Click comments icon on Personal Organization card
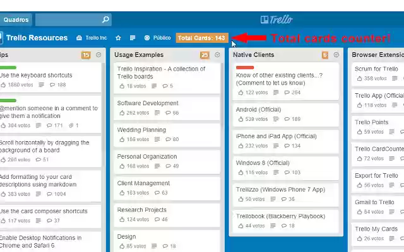Image resolution: width=404 pixels, height=252 pixels. (x=169, y=166)
